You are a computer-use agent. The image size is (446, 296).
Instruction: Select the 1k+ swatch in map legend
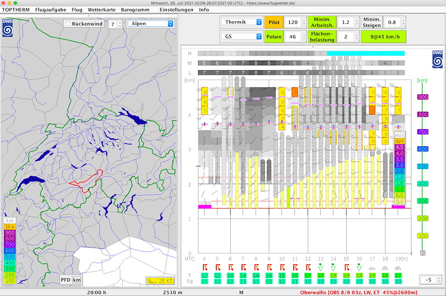(x=9, y=226)
